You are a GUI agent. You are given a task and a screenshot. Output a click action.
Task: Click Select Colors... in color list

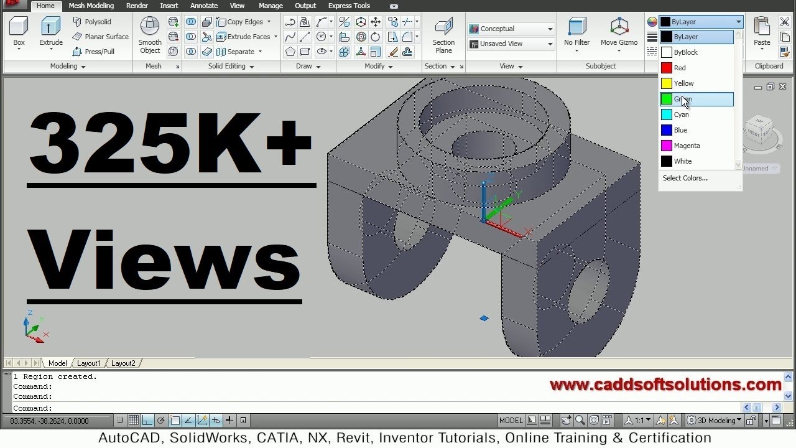coord(685,178)
